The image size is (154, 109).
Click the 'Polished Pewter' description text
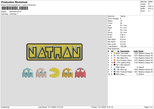(x=126, y=72)
